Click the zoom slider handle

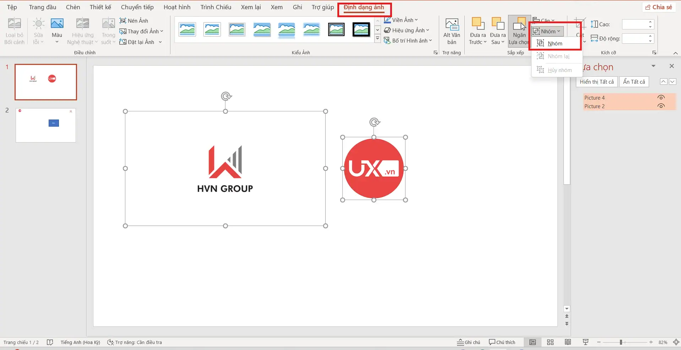621,342
